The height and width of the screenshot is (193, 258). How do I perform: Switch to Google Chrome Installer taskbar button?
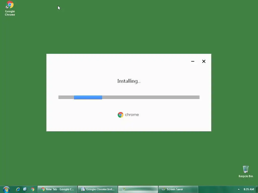pos(98,189)
